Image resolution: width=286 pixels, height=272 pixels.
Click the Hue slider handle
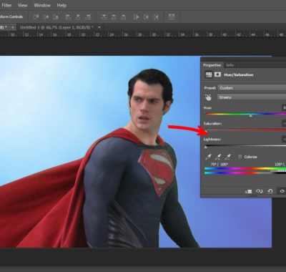pos(250,116)
